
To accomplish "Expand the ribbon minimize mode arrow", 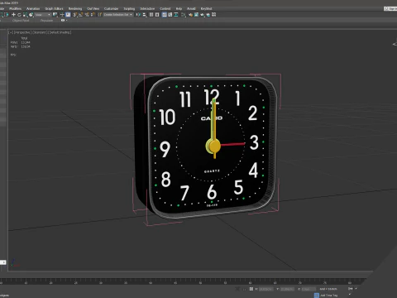I will [66, 21].
